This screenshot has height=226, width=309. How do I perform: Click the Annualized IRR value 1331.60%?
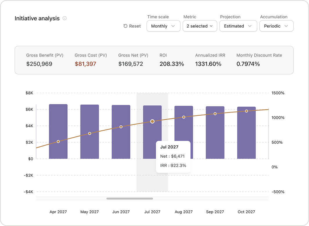[208, 64]
